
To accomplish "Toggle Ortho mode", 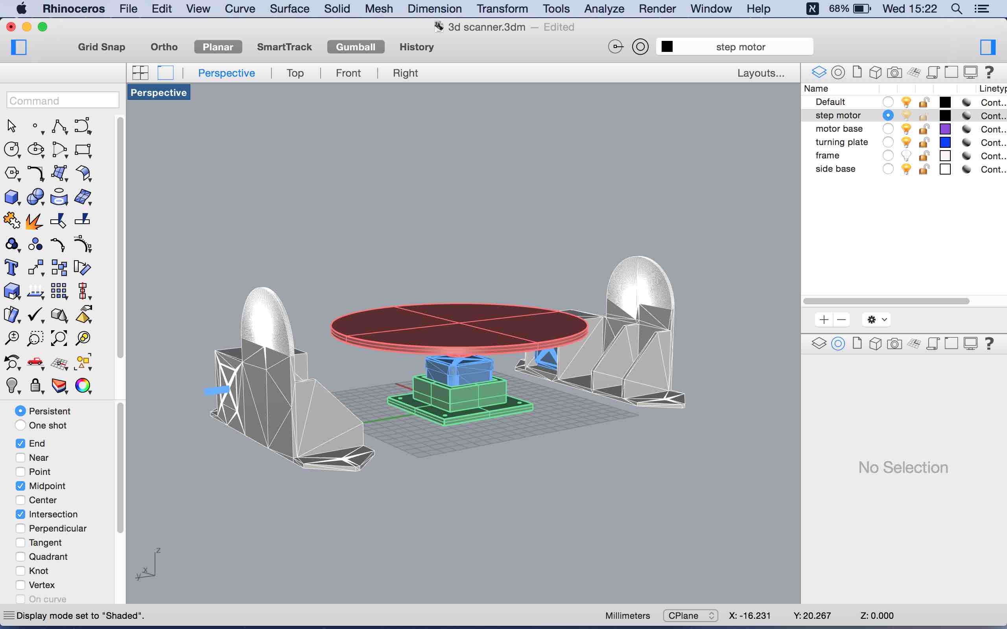I will point(164,47).
